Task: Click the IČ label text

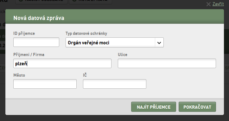Action: click(85, 75)
